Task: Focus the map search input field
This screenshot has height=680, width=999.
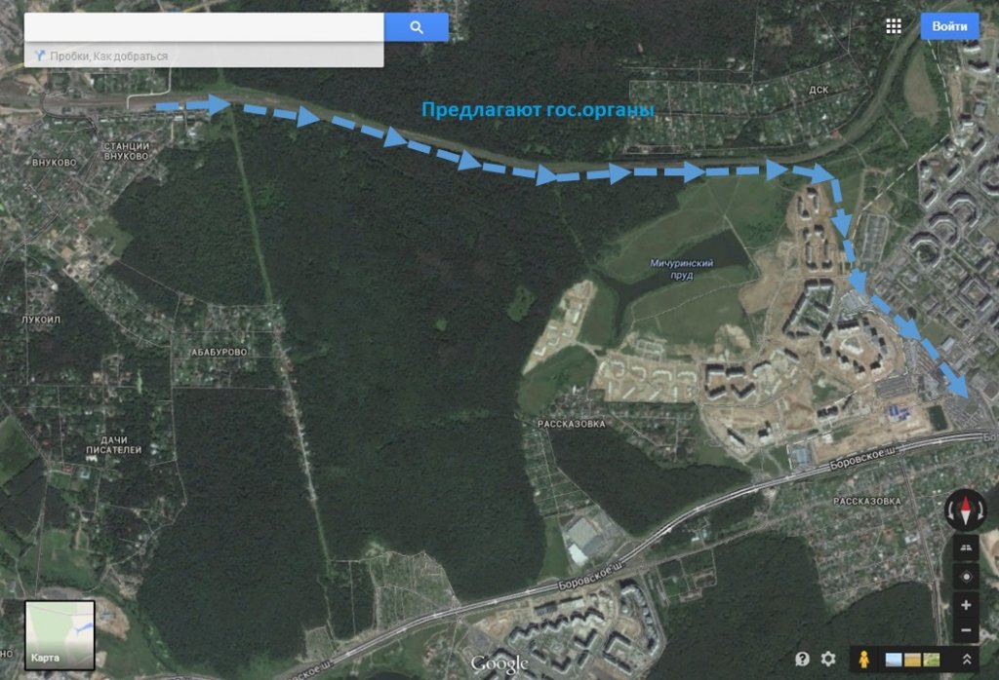Action: [204, 26]
